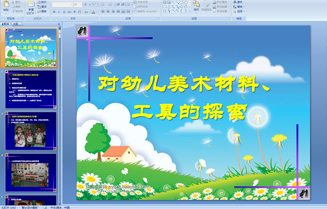327x209 pixels.
Task: Open the Change Case dropdown
Action: point(86,12)
